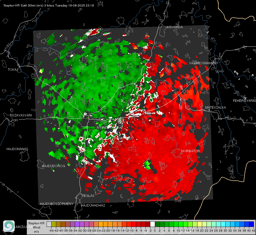256x235 pixels.
Task: Click the HAJDÚNÁNÁS city label
Action: 17,149
